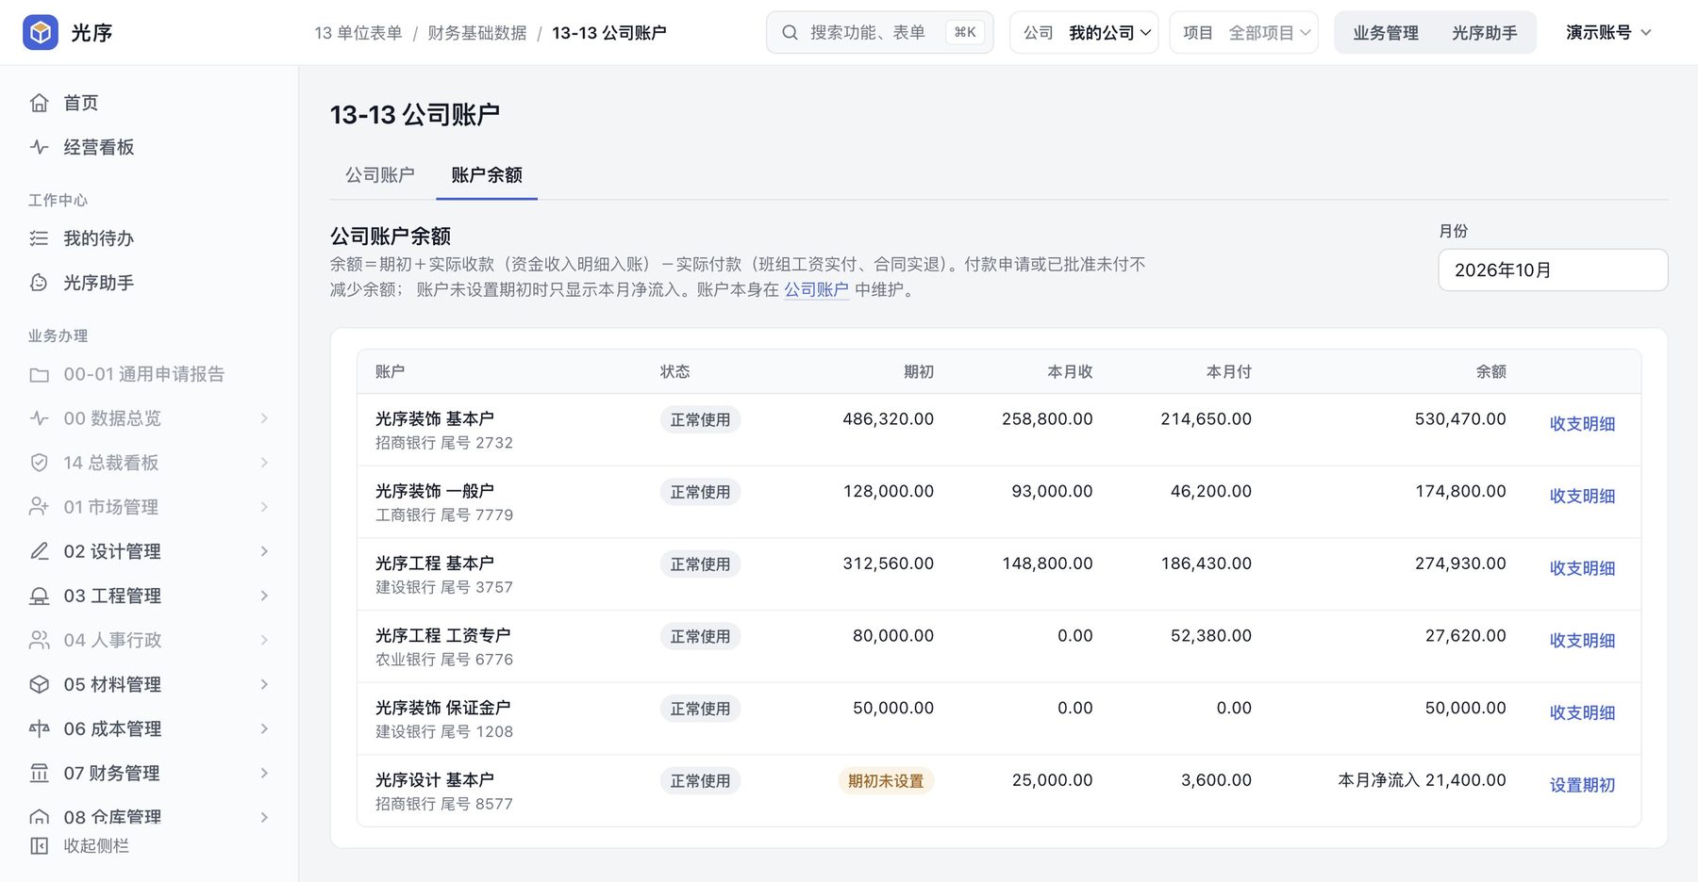
Task: Click 设置期初 for 光序设计 基本户
Action: (1582, 785)
